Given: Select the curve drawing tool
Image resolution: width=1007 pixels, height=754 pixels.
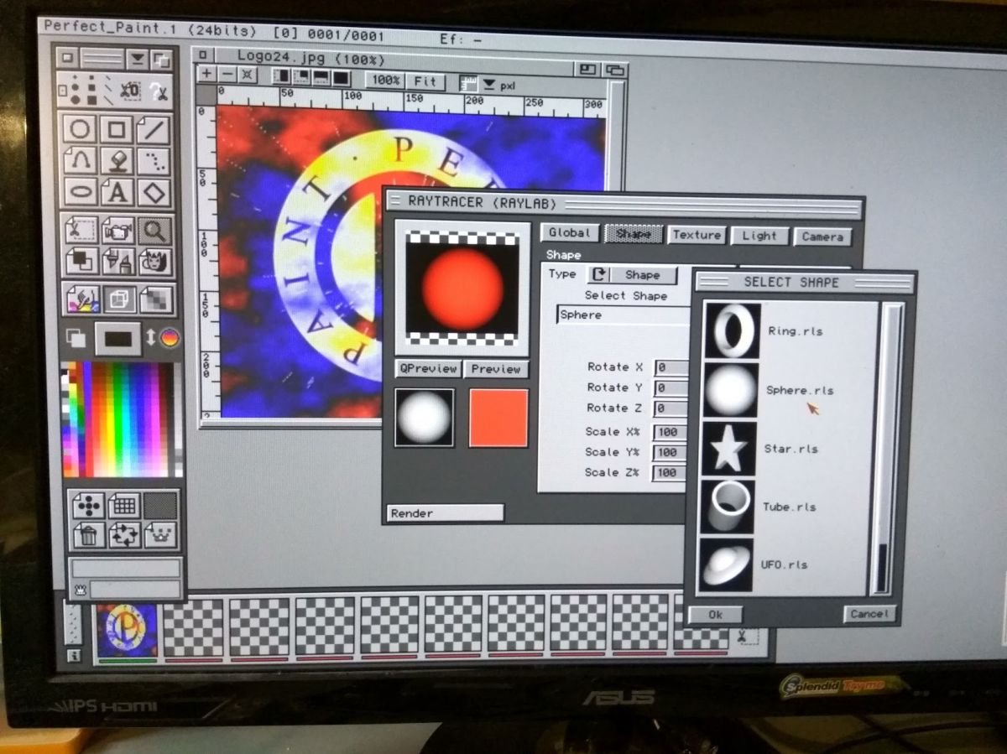Looking at the screenshot, I should [81, 160].
